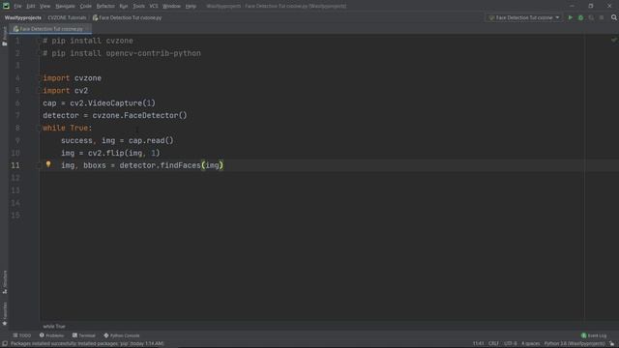Screen dimensions: 619x348
Task: Click 'opencv-contrib-python' in the comment on line 2
Action: pos(153,53)
